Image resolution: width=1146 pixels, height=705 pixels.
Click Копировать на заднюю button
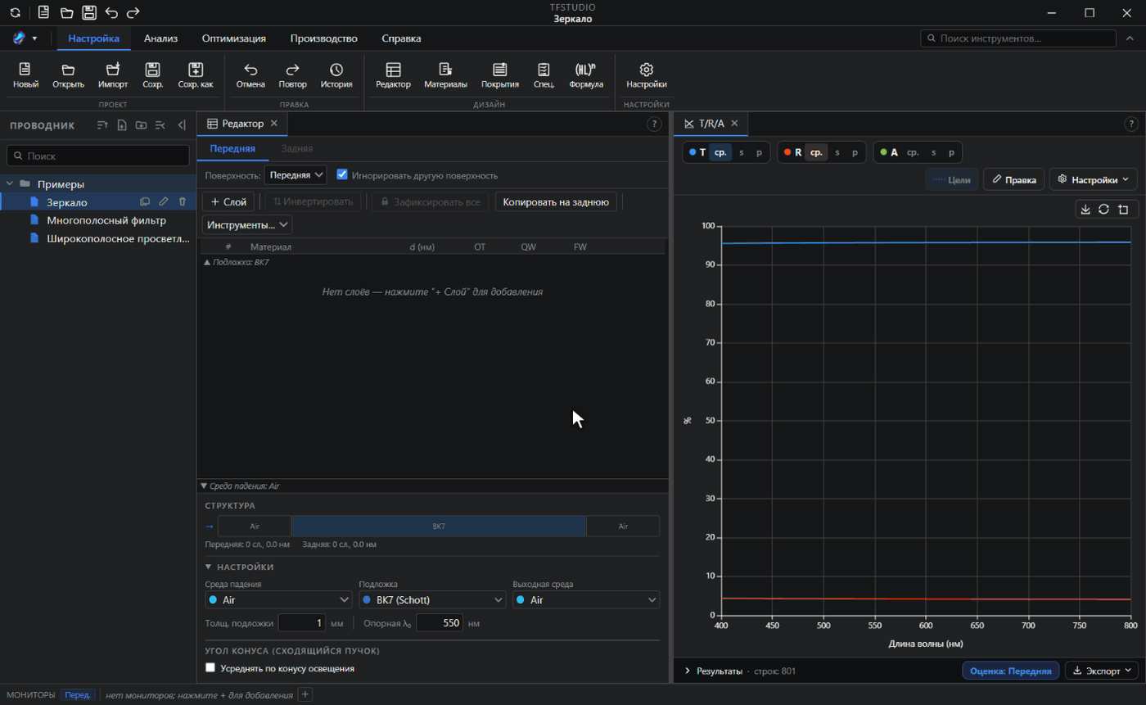556,201
